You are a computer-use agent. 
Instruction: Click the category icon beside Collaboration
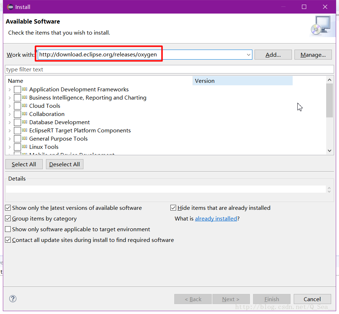25,114
